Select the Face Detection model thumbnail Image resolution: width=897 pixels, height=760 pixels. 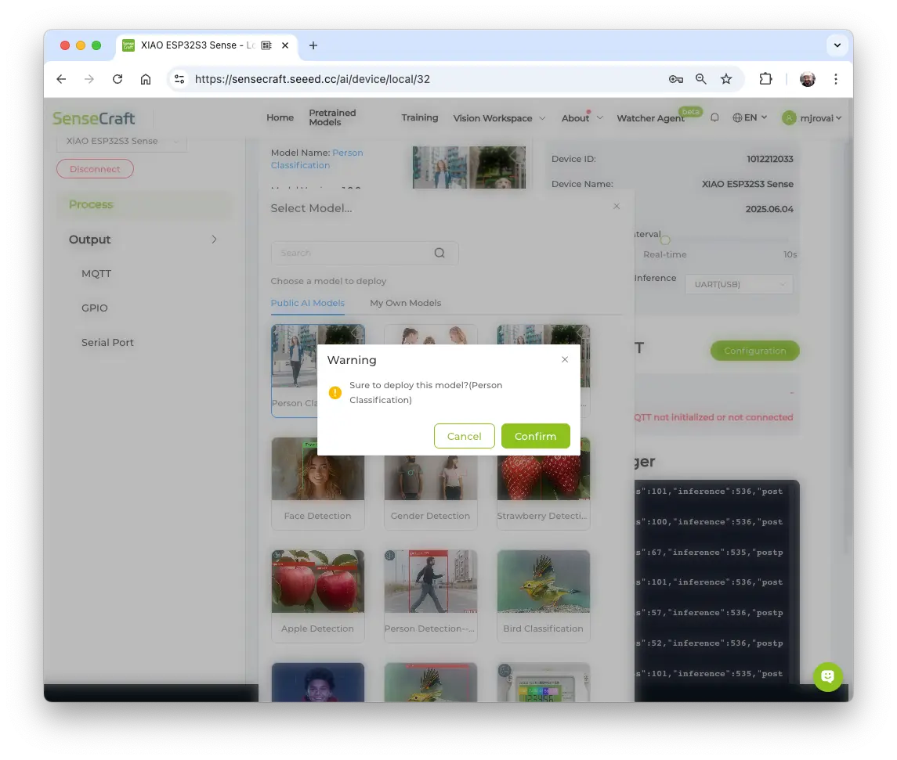317,470
